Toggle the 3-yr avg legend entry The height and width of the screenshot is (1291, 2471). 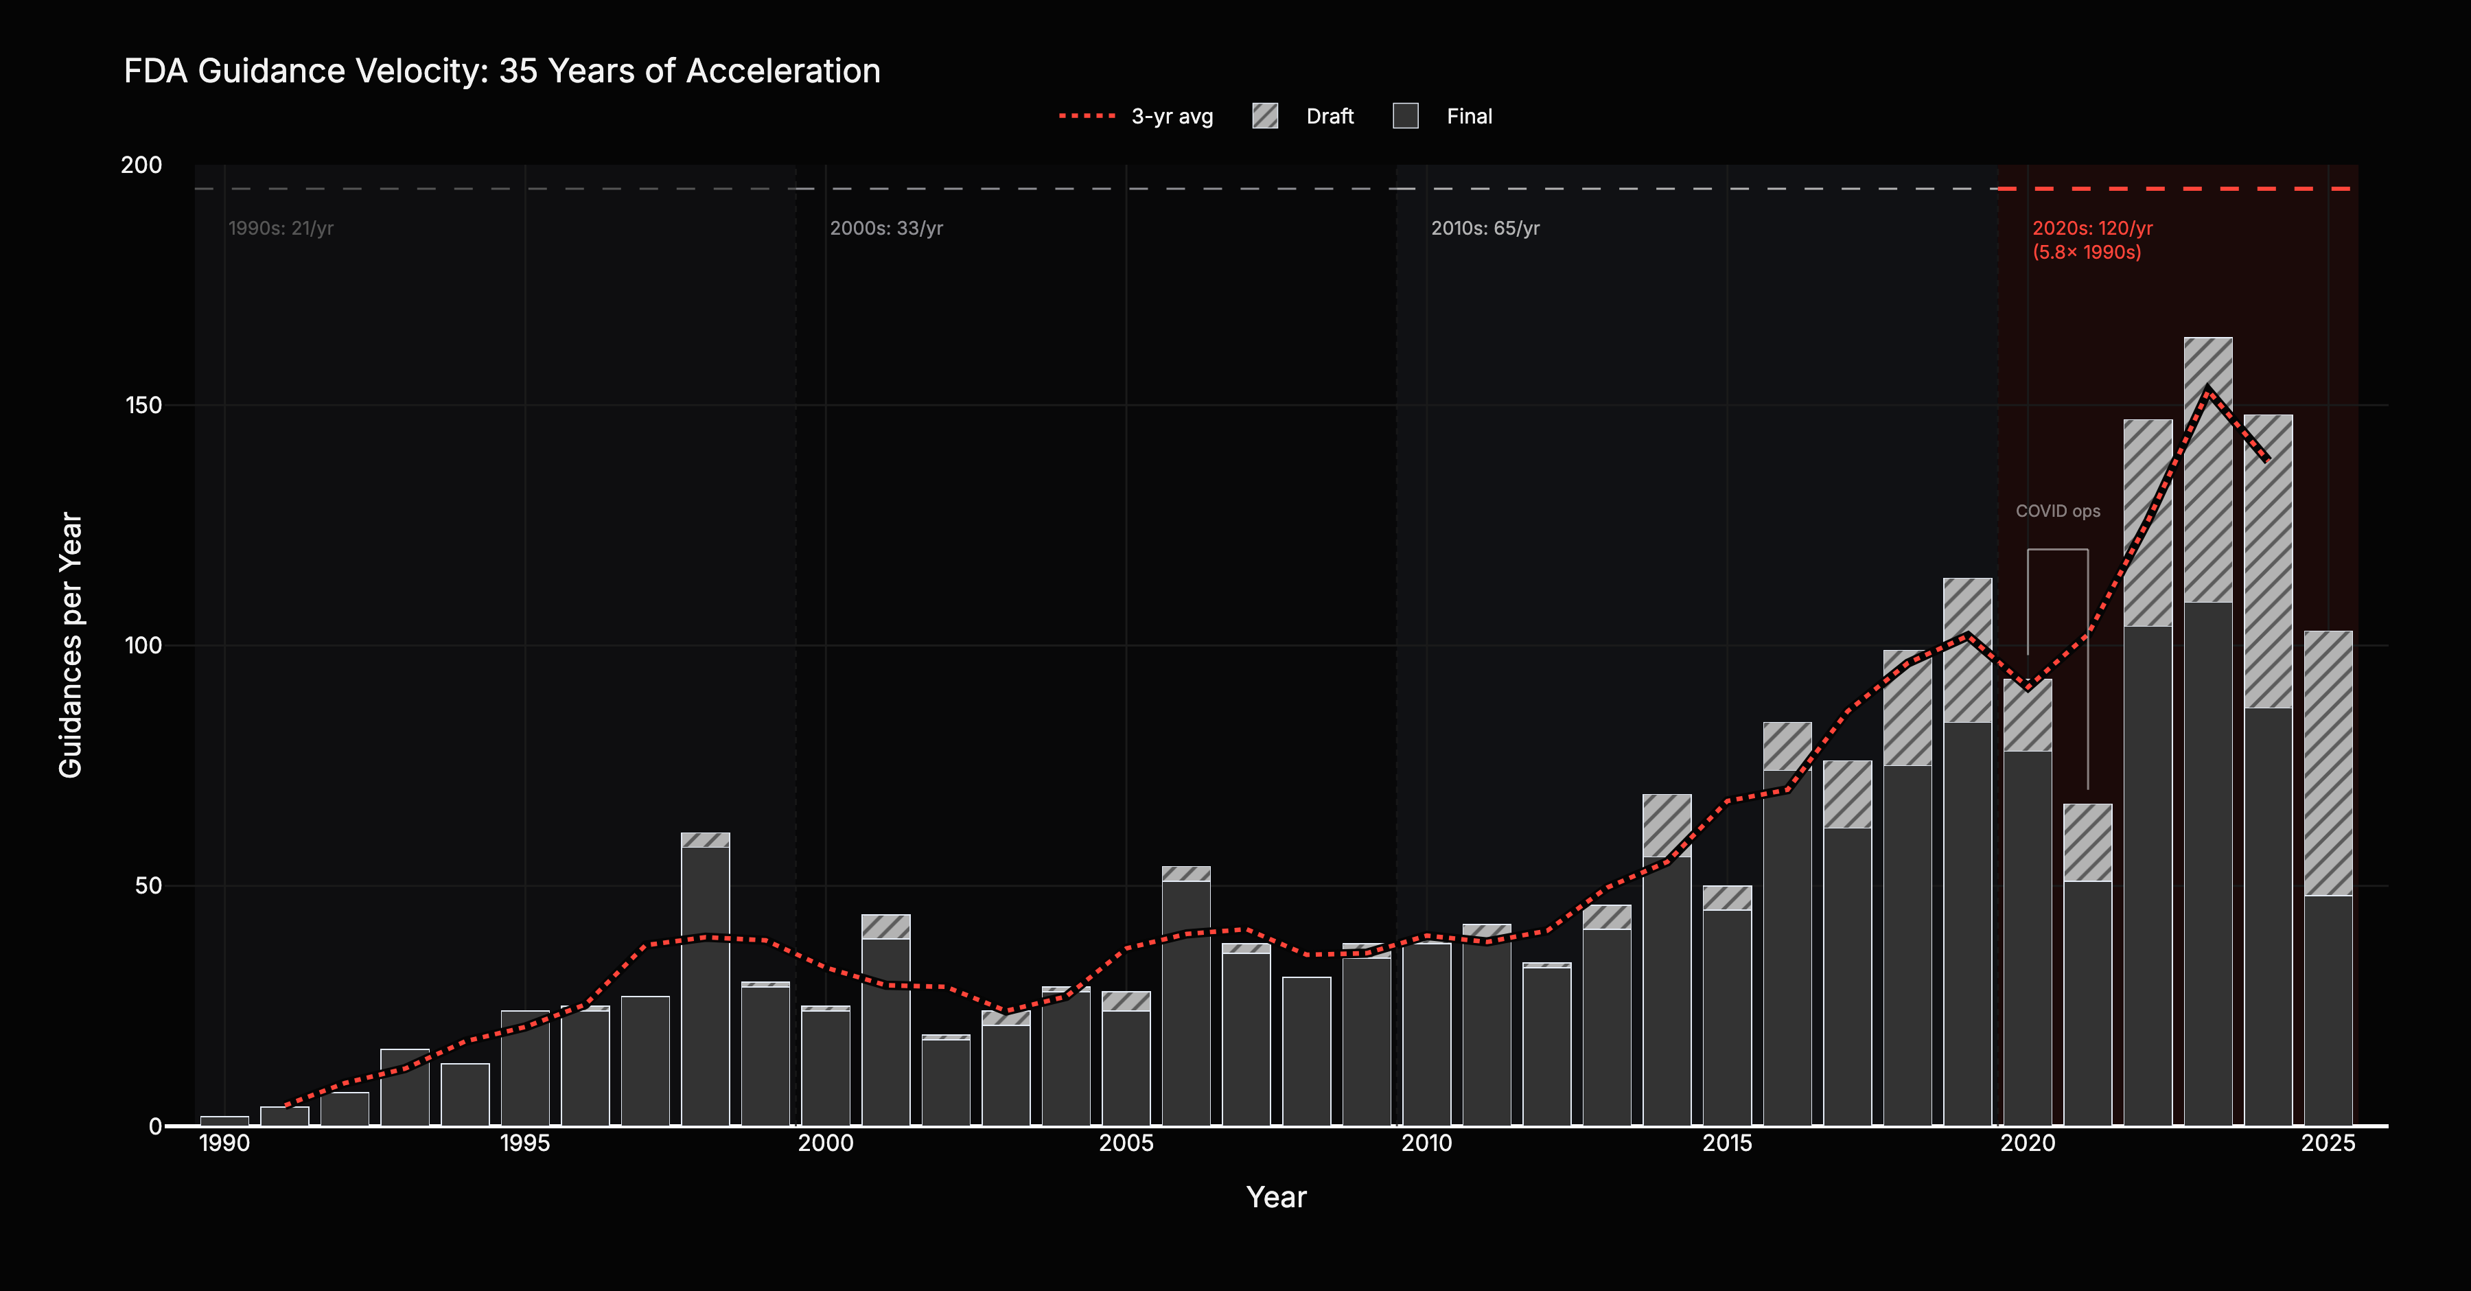(1171, 116)
